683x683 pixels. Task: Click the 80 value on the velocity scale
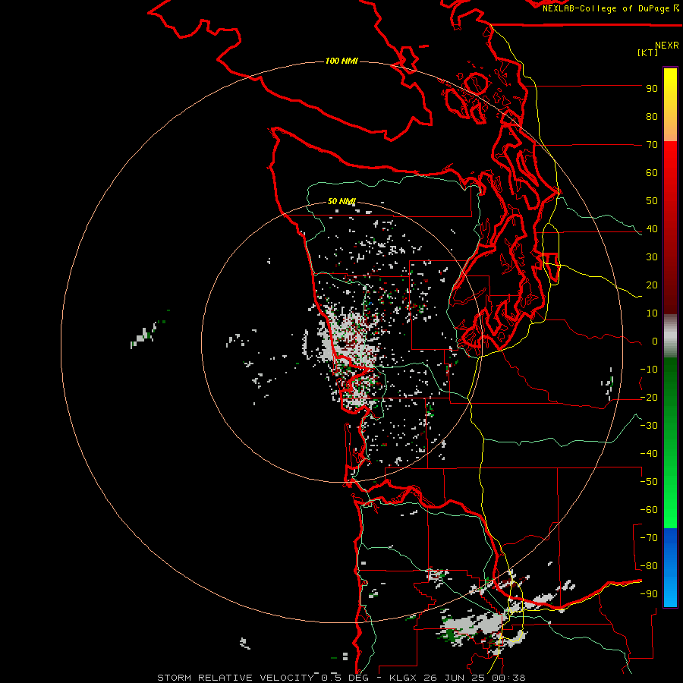[652, 117]
